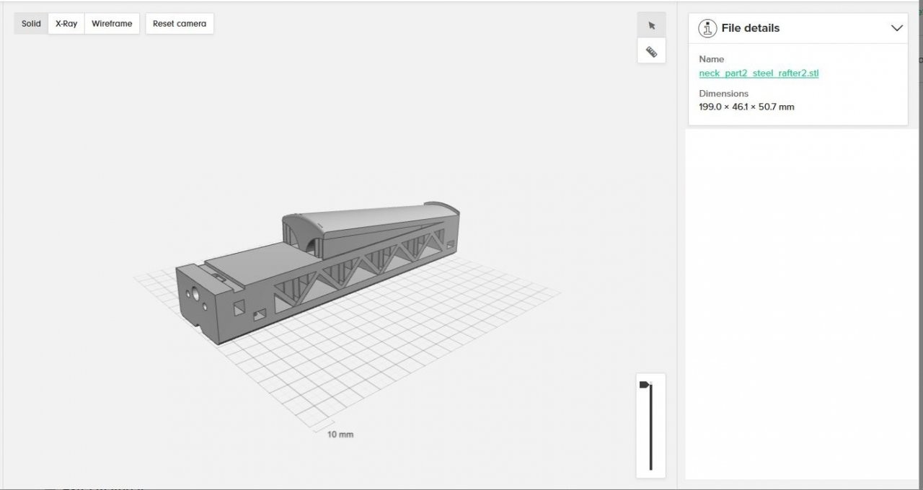923x490 pixels.
Task: Select the File details heading
Action: [750, 28]
